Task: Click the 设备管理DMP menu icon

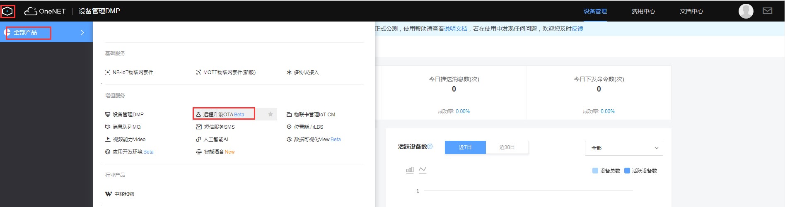Action: click(108, 115)
